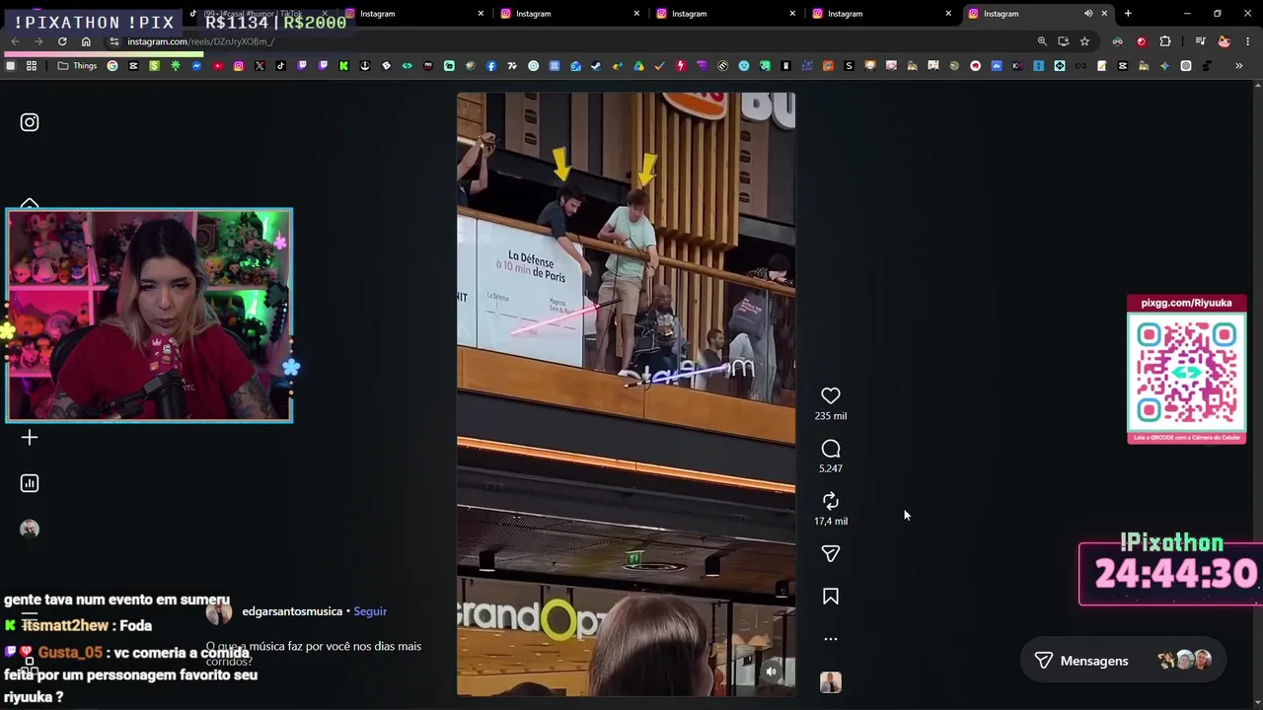Click the Instagram logo in the sidebar

30,122
